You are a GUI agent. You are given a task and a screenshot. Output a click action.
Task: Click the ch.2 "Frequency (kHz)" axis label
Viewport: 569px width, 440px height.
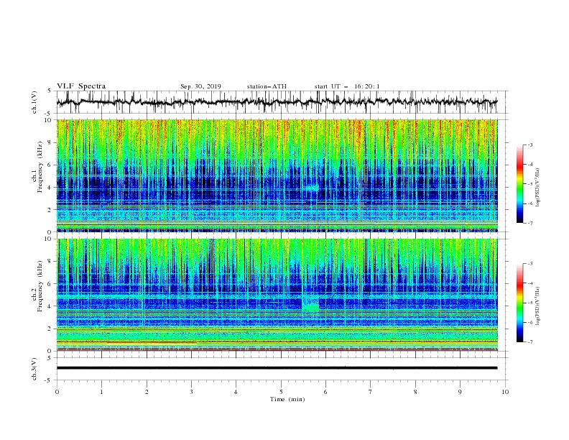tap(40, 285)
